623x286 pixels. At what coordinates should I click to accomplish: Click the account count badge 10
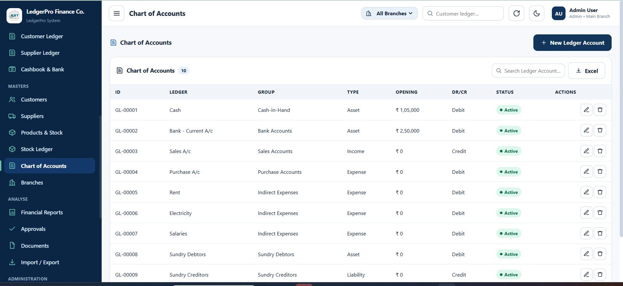[183, 71]
